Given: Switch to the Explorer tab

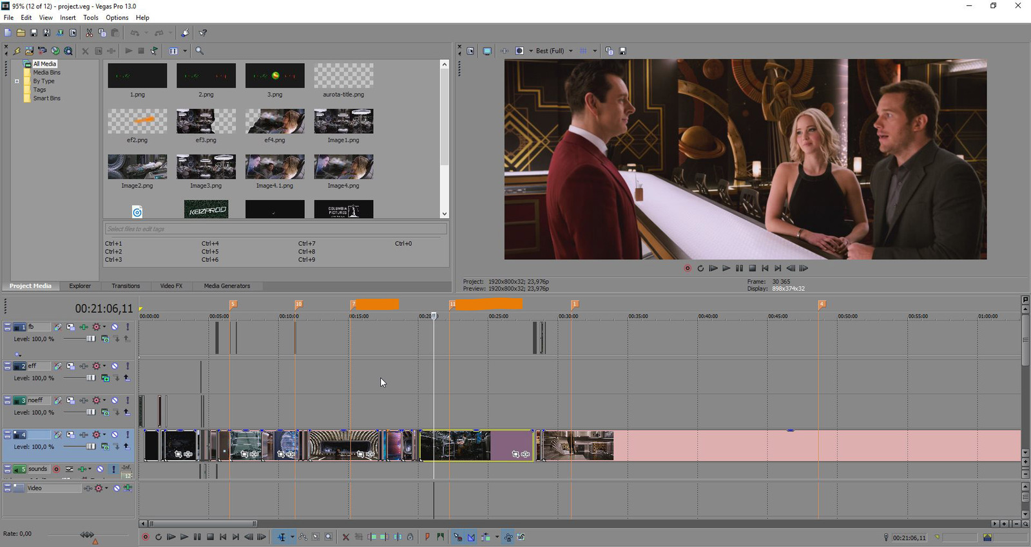Looking at the screenshot, I should coord(80,286).
